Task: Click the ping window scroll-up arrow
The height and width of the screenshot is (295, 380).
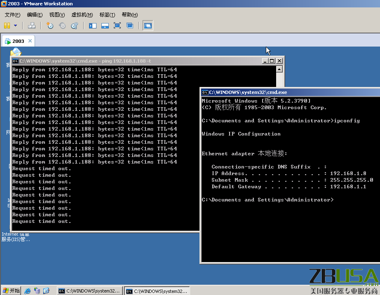Action: tap(279, 70)
